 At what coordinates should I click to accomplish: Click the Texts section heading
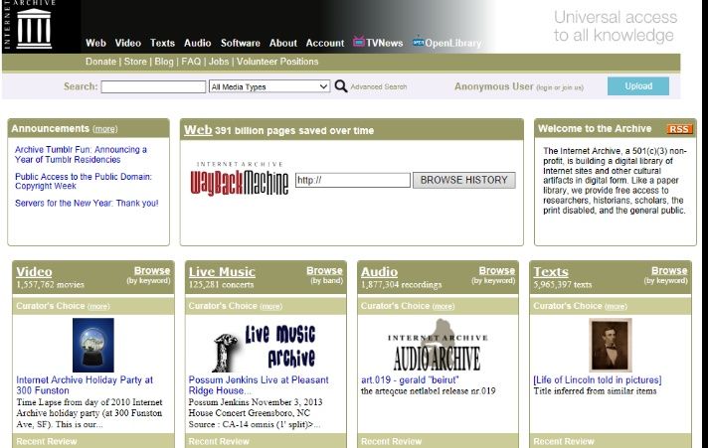point(551,271)
